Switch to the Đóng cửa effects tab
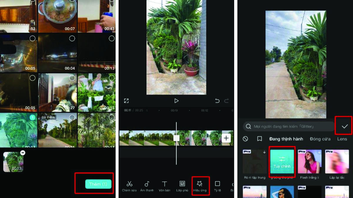Viewport: 353px width, 198px height. coord(320,139)
